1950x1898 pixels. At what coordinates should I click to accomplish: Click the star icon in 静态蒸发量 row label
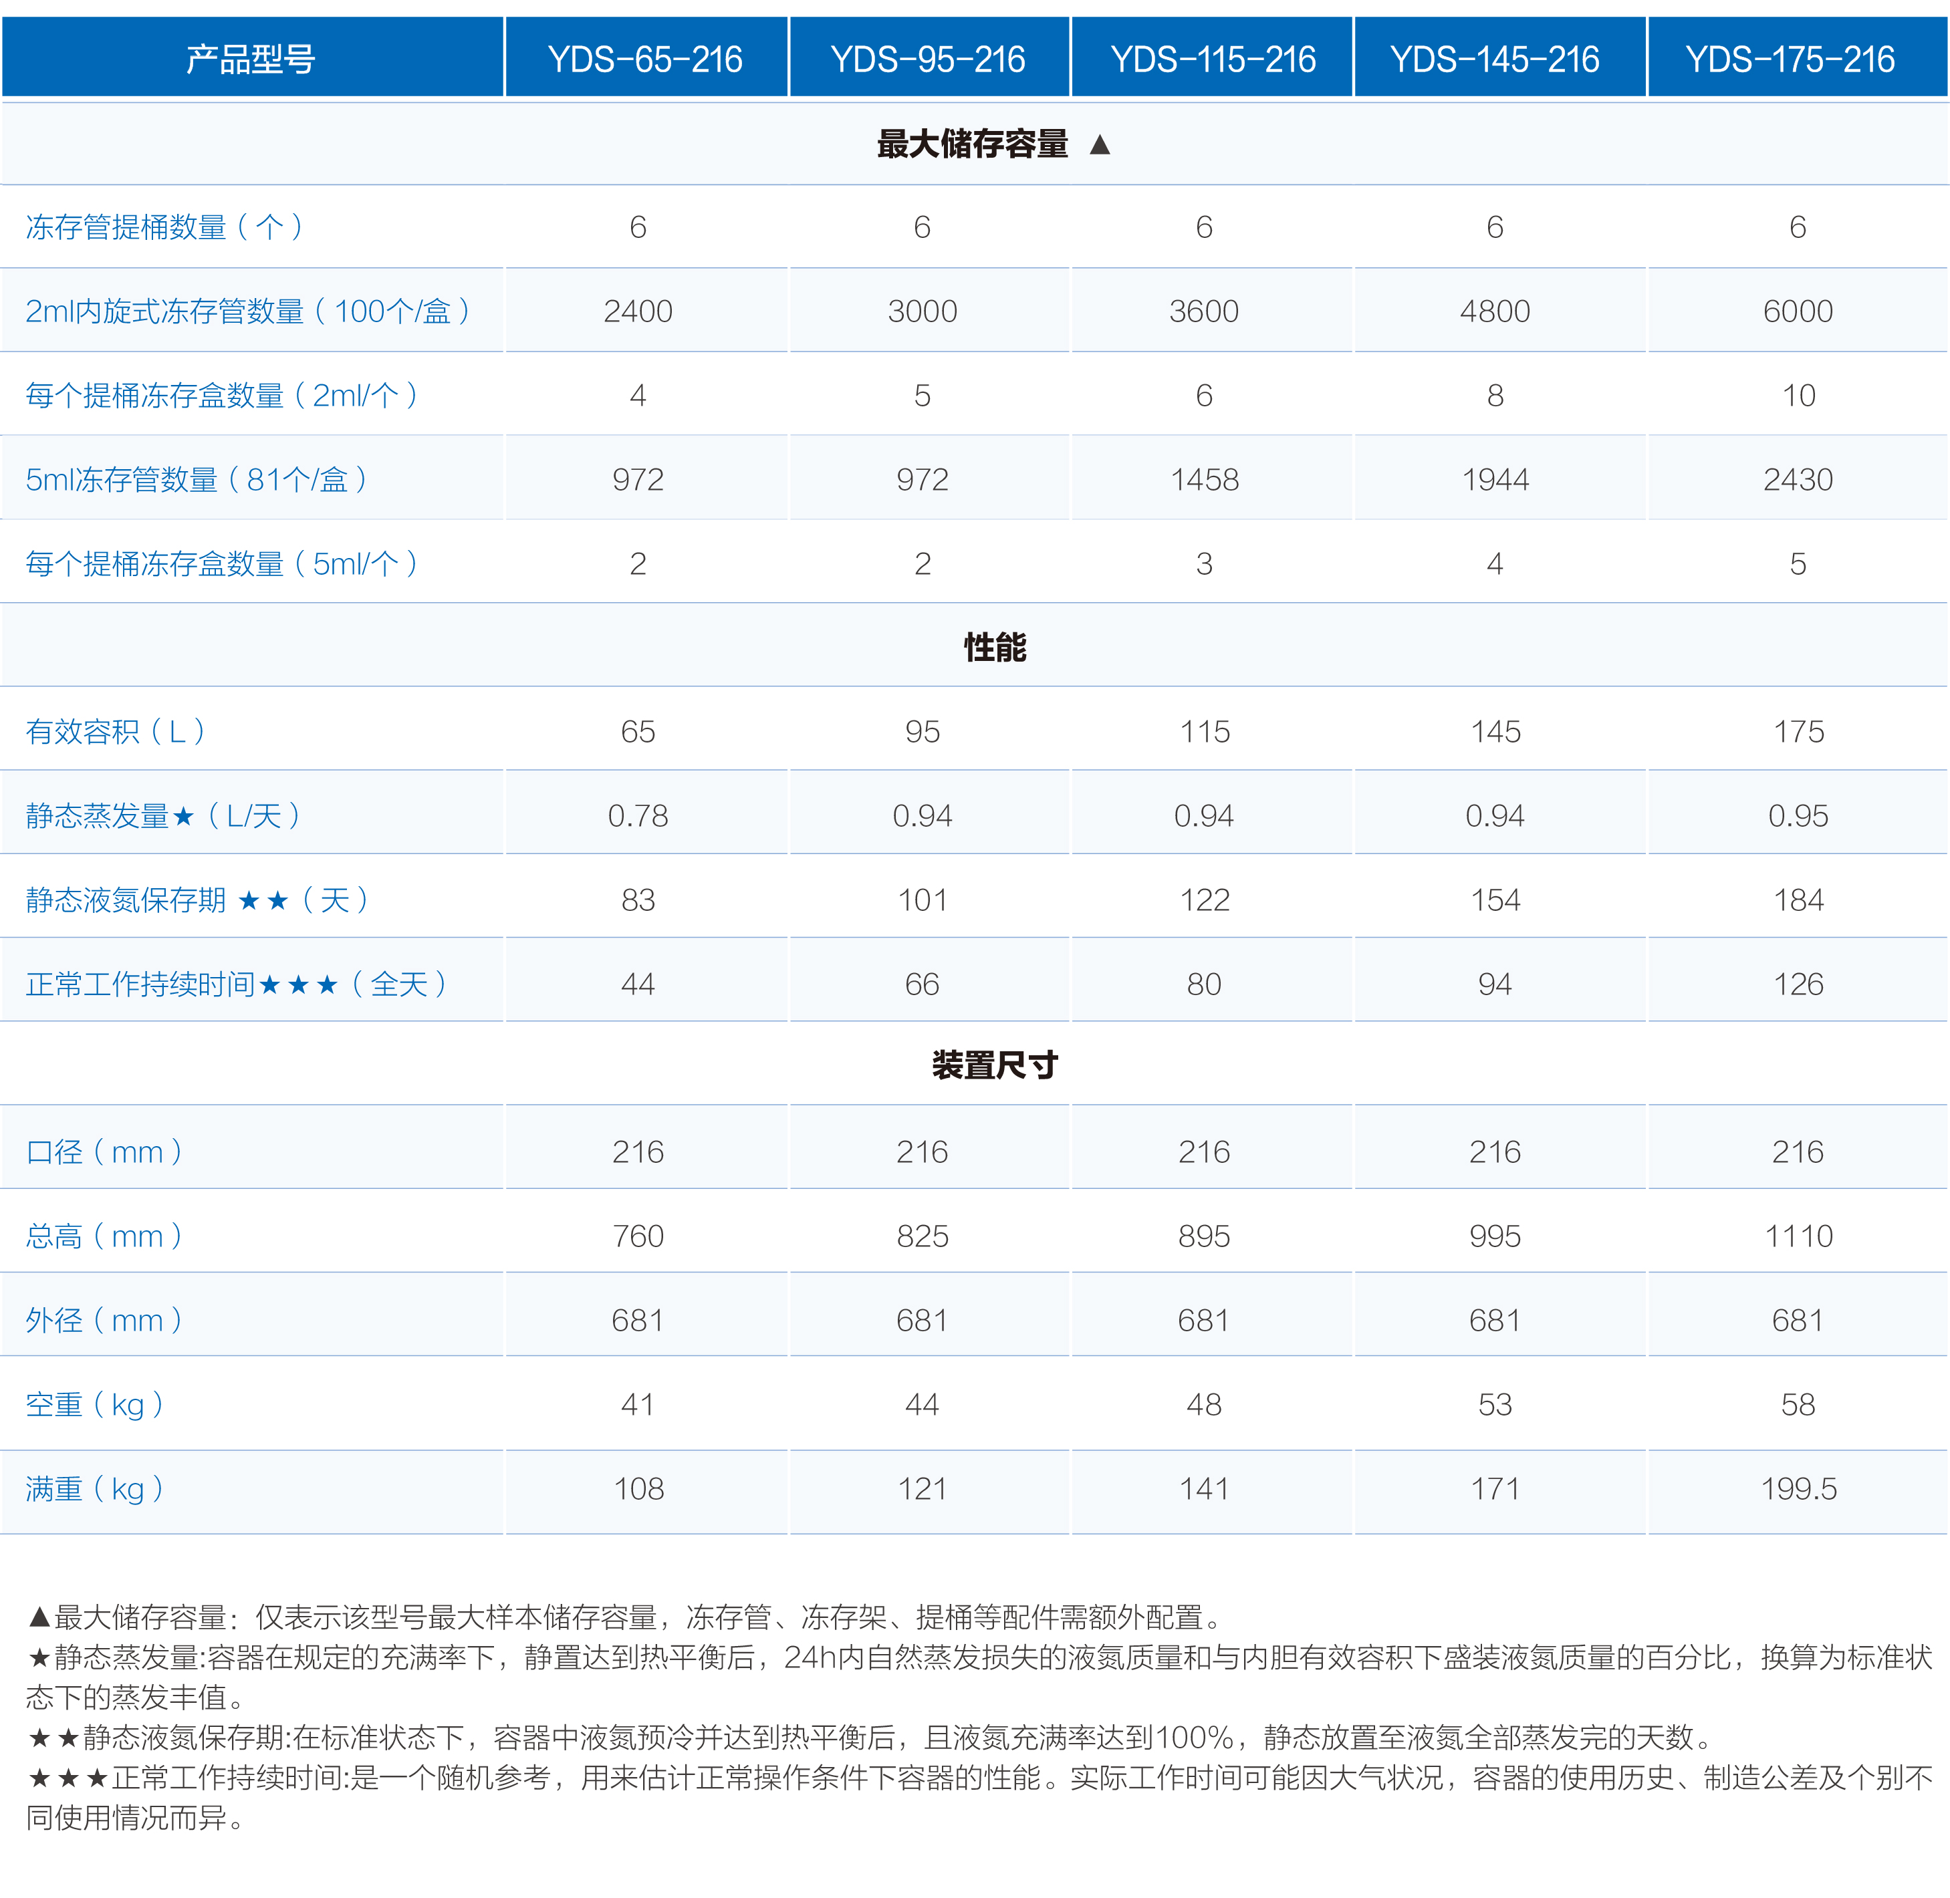tap(182, 817)
